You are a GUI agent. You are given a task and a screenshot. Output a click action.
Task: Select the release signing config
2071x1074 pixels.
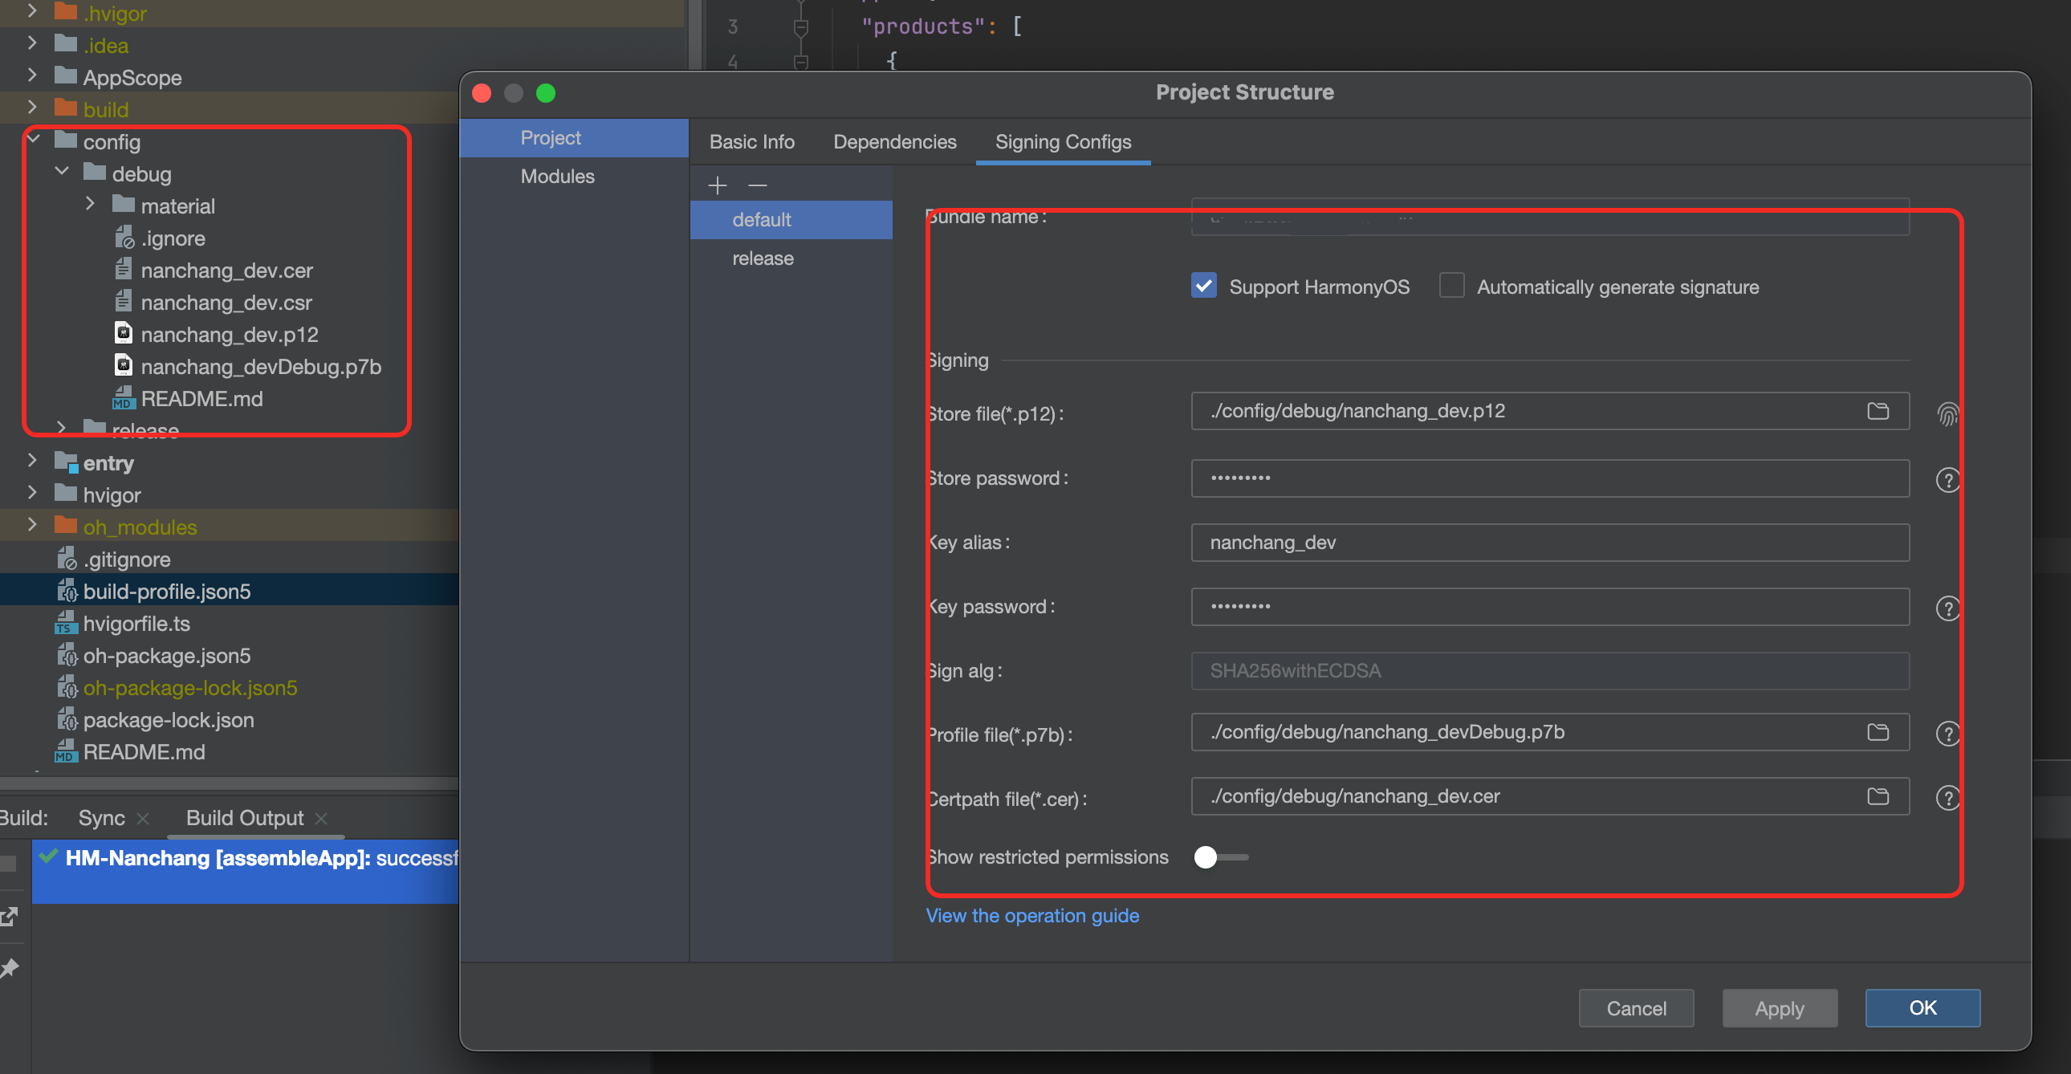coord(791,258)
